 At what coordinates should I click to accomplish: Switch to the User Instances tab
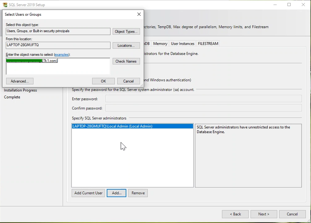coord(183,44)
